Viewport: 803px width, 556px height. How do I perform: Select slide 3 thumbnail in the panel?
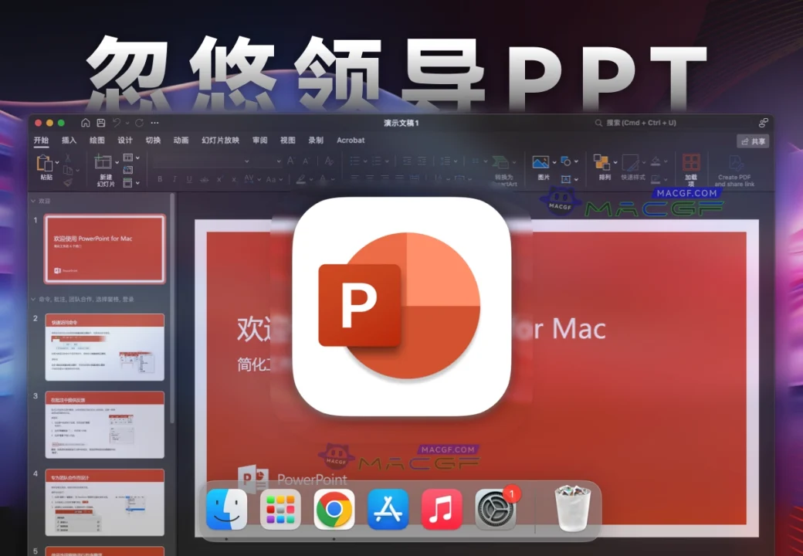coord(104,425)
